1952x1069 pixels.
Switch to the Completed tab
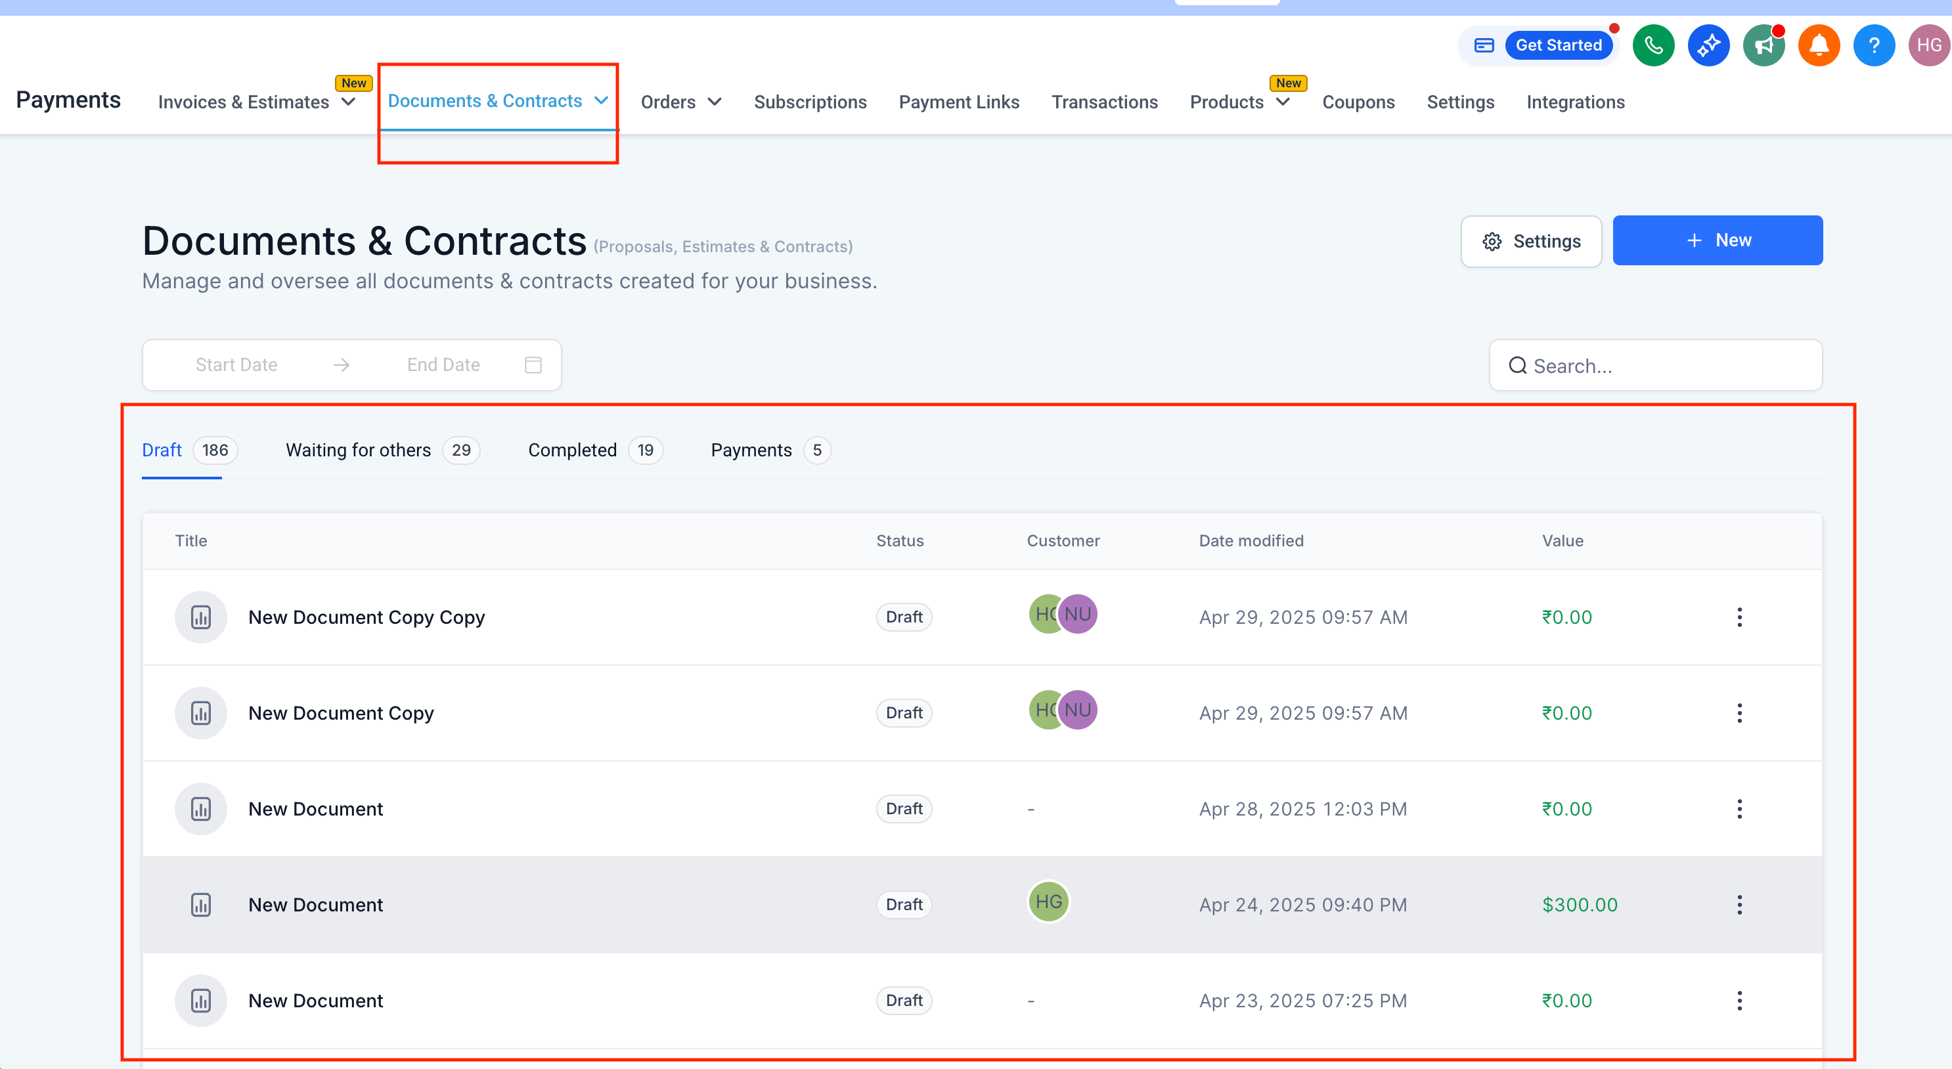(572, 450)
